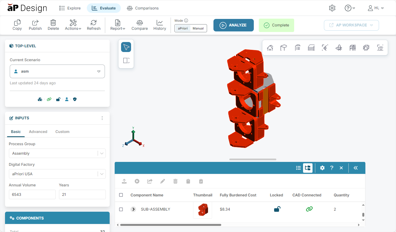
Task: Open the Process Group Assembly dropdown
Action: [57, 153]
